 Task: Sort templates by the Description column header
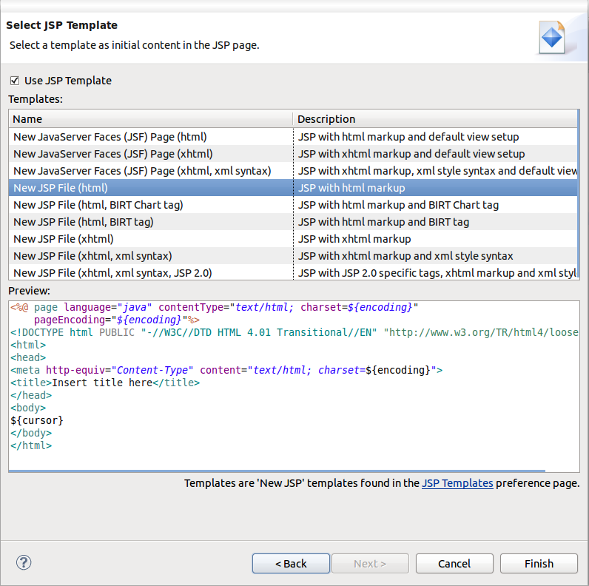click(x=435, y=119)
